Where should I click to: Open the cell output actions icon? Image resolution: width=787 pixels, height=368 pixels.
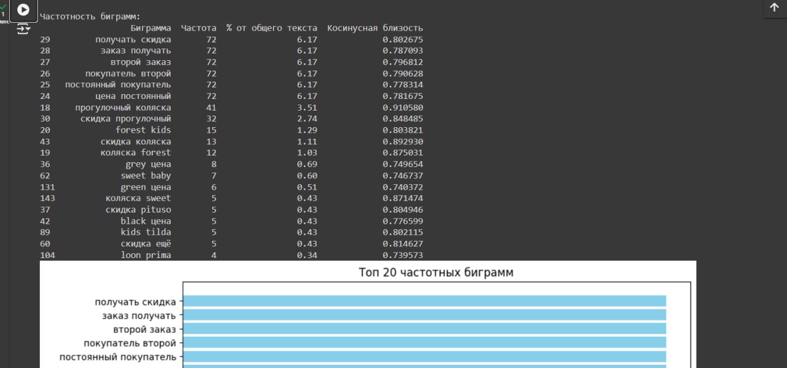(x=23, y=29)
